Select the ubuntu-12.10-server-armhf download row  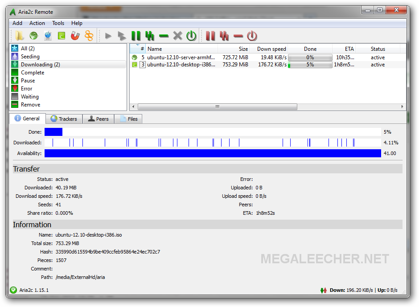(x=268, y=57)
